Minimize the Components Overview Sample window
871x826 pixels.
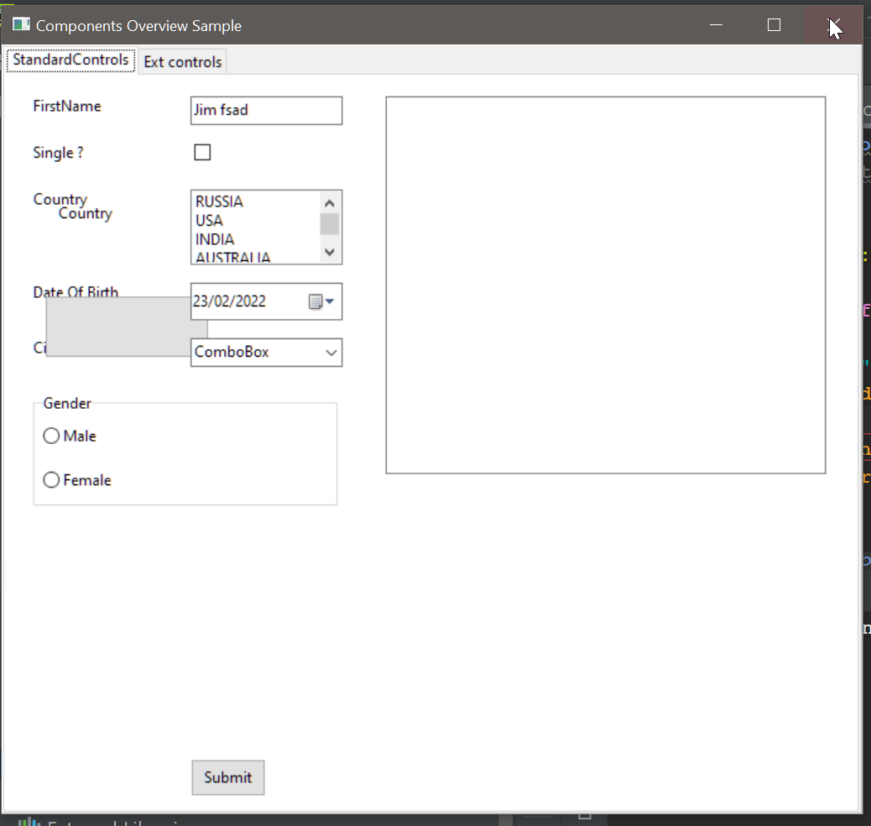(x=716, y=25)
